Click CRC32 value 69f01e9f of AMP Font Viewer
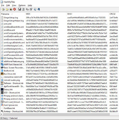 [113, 64]
